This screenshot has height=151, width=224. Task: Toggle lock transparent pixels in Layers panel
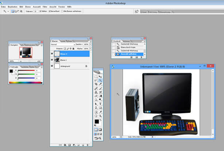point(65,49)
